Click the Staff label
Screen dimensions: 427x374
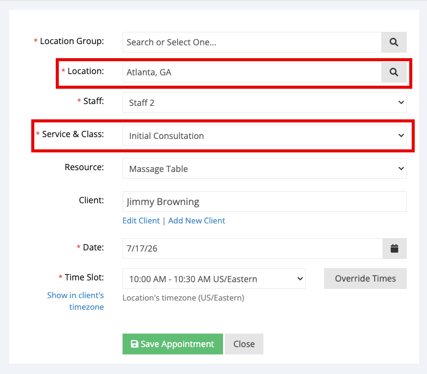(93, 101)
